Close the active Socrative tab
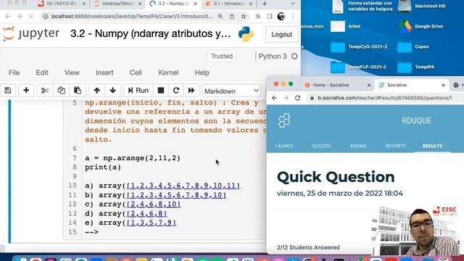 point(443,86)
